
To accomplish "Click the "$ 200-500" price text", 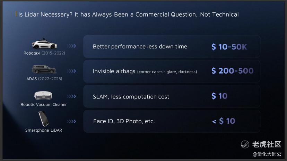I will pos(232,71).
